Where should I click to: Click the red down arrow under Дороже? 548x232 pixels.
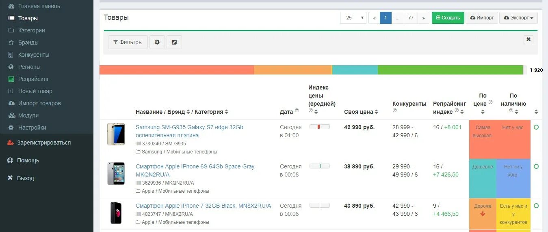[x=483, y=214]
